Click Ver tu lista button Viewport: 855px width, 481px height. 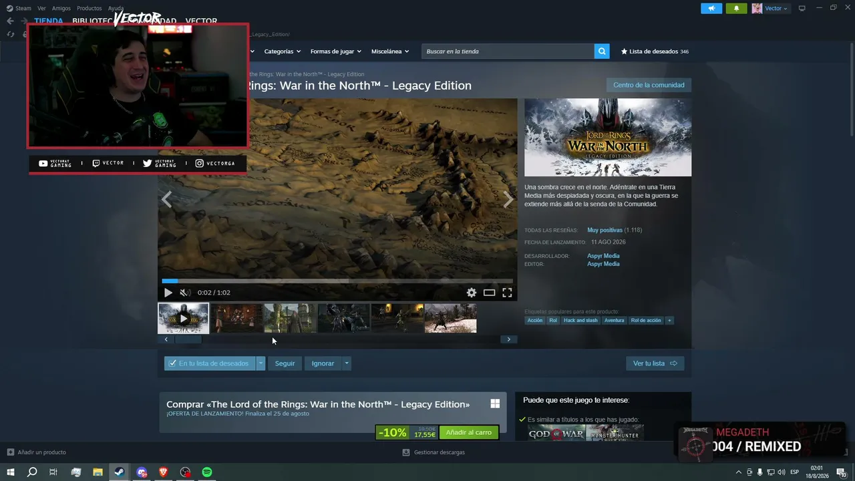coord(655,363)
